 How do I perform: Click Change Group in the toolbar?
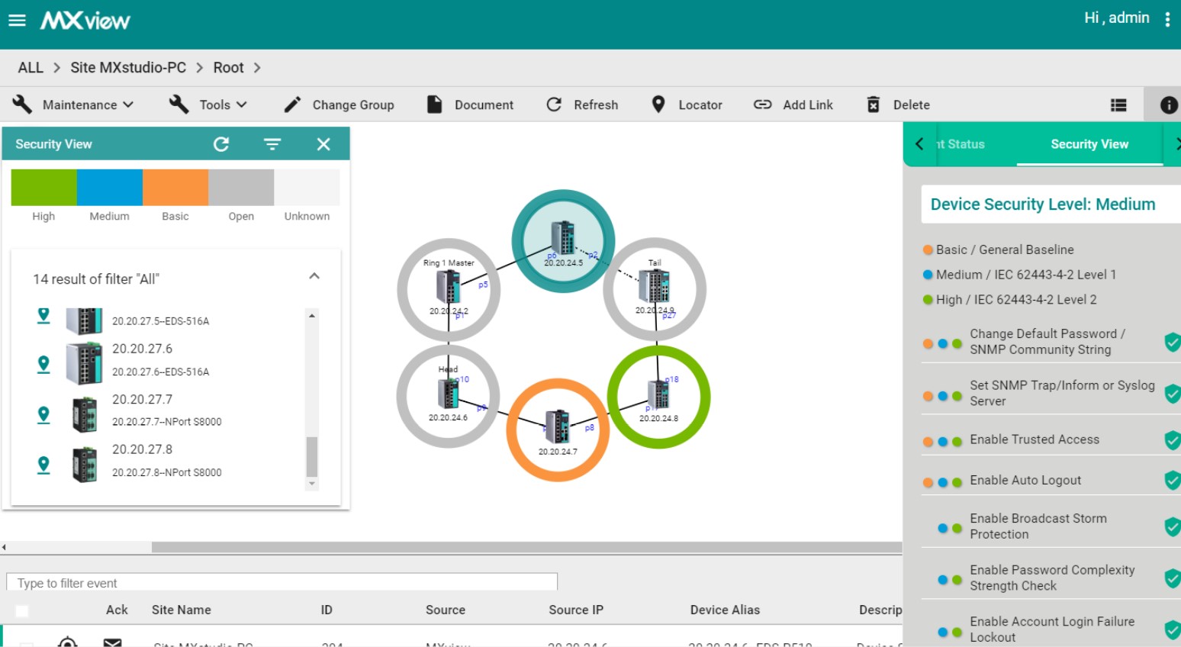pyautogui.click(x=339, y=105)
